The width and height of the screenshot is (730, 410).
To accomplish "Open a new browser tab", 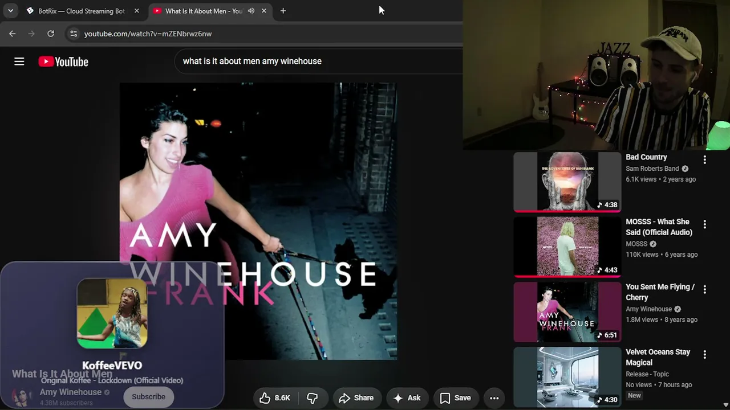I will (x=283, y=11).
